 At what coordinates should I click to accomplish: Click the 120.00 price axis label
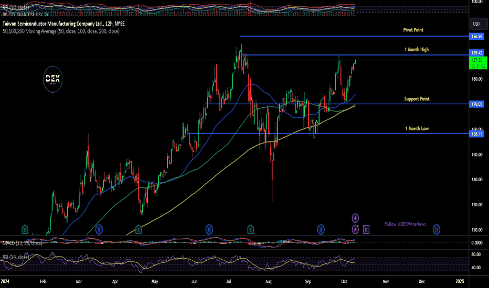477,230
